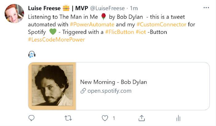Open the #LessCodeMorePower hashtag

pyautogui.click(x=56, y=39)
